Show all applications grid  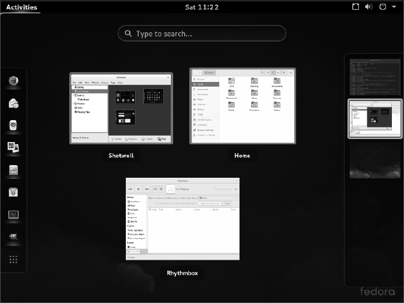click(13, 260)
